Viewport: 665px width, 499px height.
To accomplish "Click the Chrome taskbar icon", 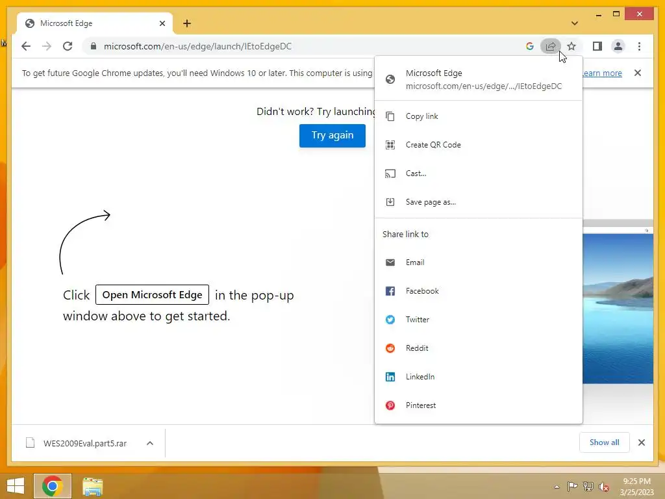I will coord(53,486).
